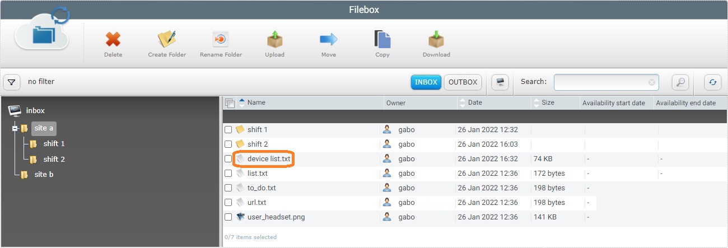Open the url.txt file name

click(257, 203)
